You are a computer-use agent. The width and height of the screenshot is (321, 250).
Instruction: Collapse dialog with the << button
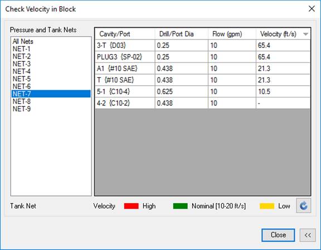click(308, 235)
